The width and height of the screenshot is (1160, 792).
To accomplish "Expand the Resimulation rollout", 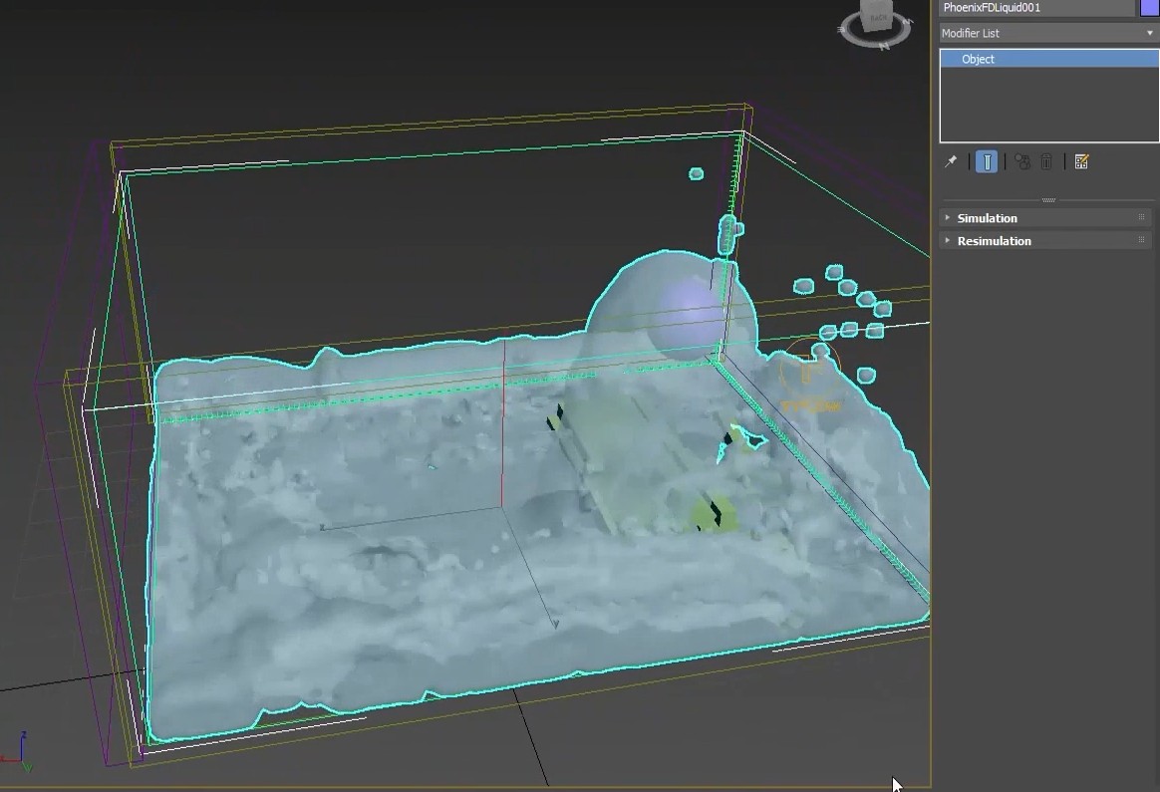I will coord(994,241).
